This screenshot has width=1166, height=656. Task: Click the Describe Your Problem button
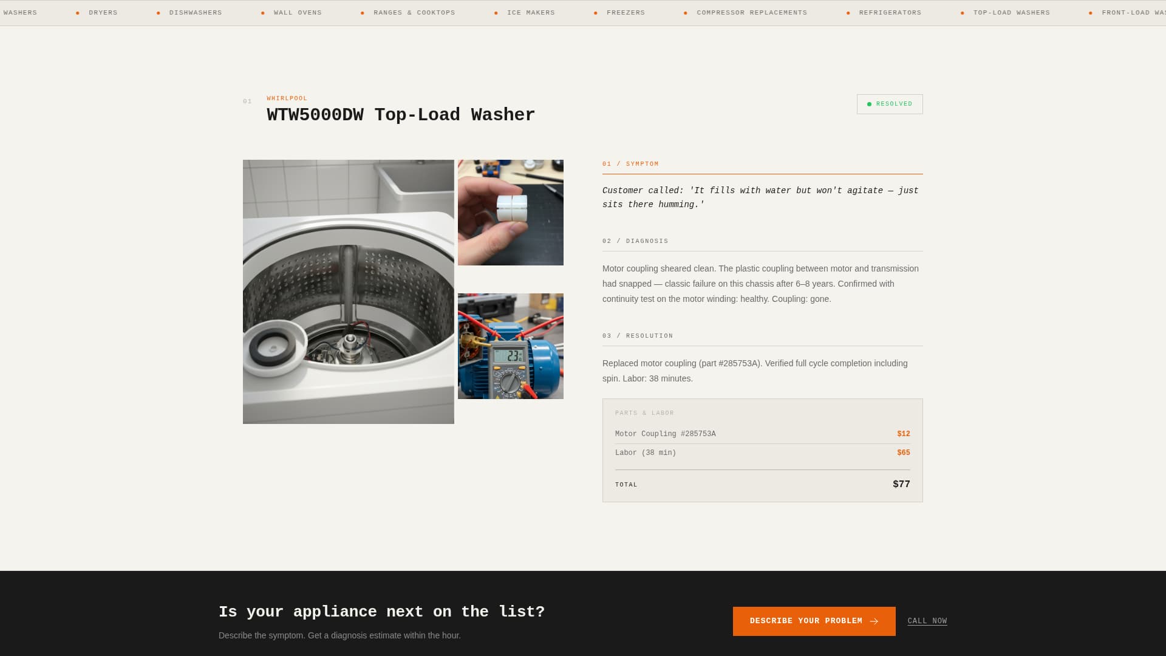(814, 621)
